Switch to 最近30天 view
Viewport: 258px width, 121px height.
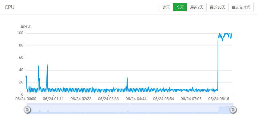coord(217,7)
